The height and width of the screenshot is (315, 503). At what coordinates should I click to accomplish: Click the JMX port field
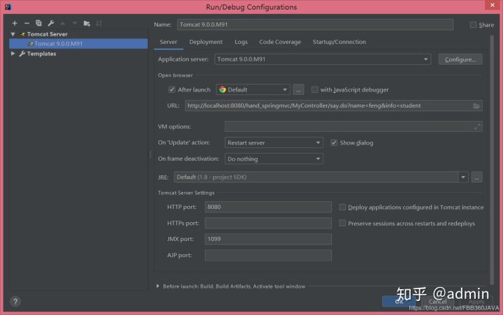click(268, 239)
